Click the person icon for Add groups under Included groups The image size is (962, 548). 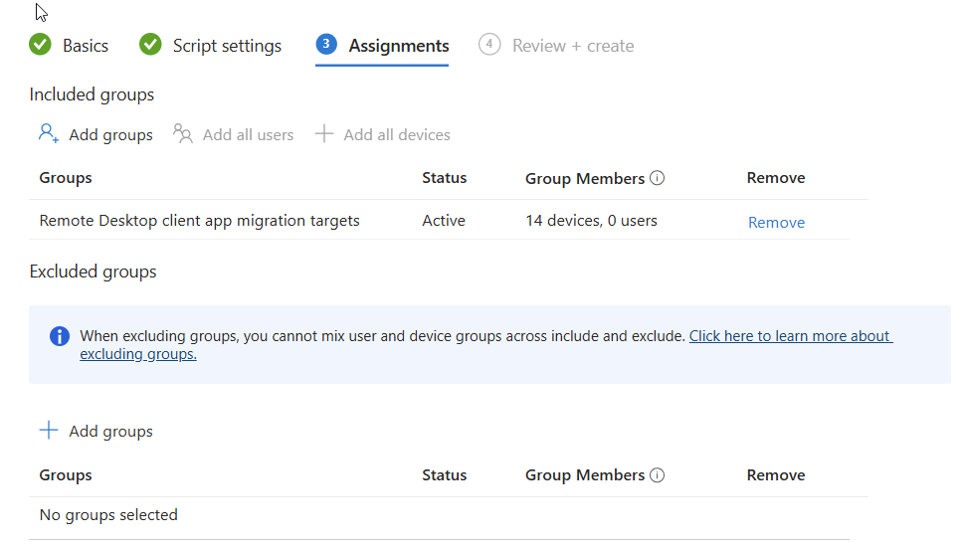pos(49,133)
